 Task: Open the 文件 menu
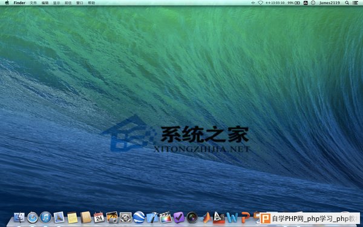pos(33,3)
